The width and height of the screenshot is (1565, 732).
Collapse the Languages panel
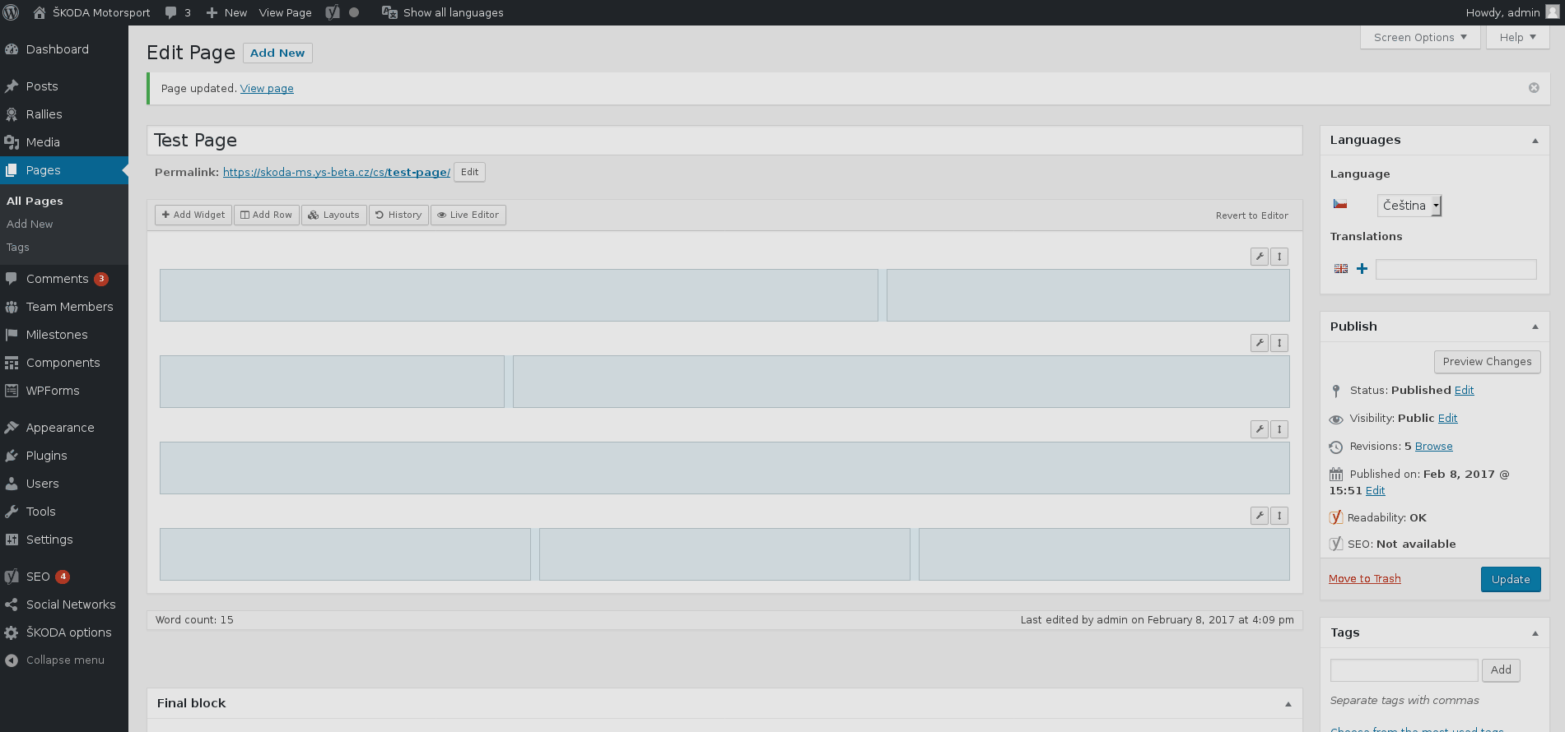tap(1535, 141)
